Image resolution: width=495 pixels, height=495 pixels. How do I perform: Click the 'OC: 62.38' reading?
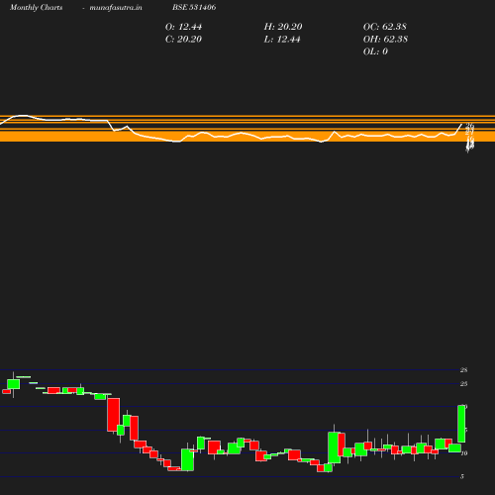click(385, 27)
